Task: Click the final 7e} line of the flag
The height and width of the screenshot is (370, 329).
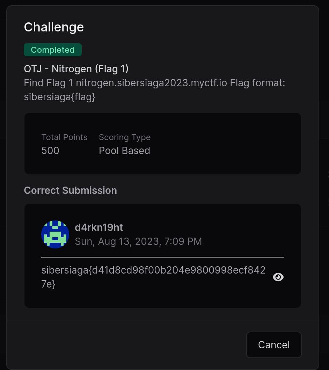Action: (x=48, y=284)
